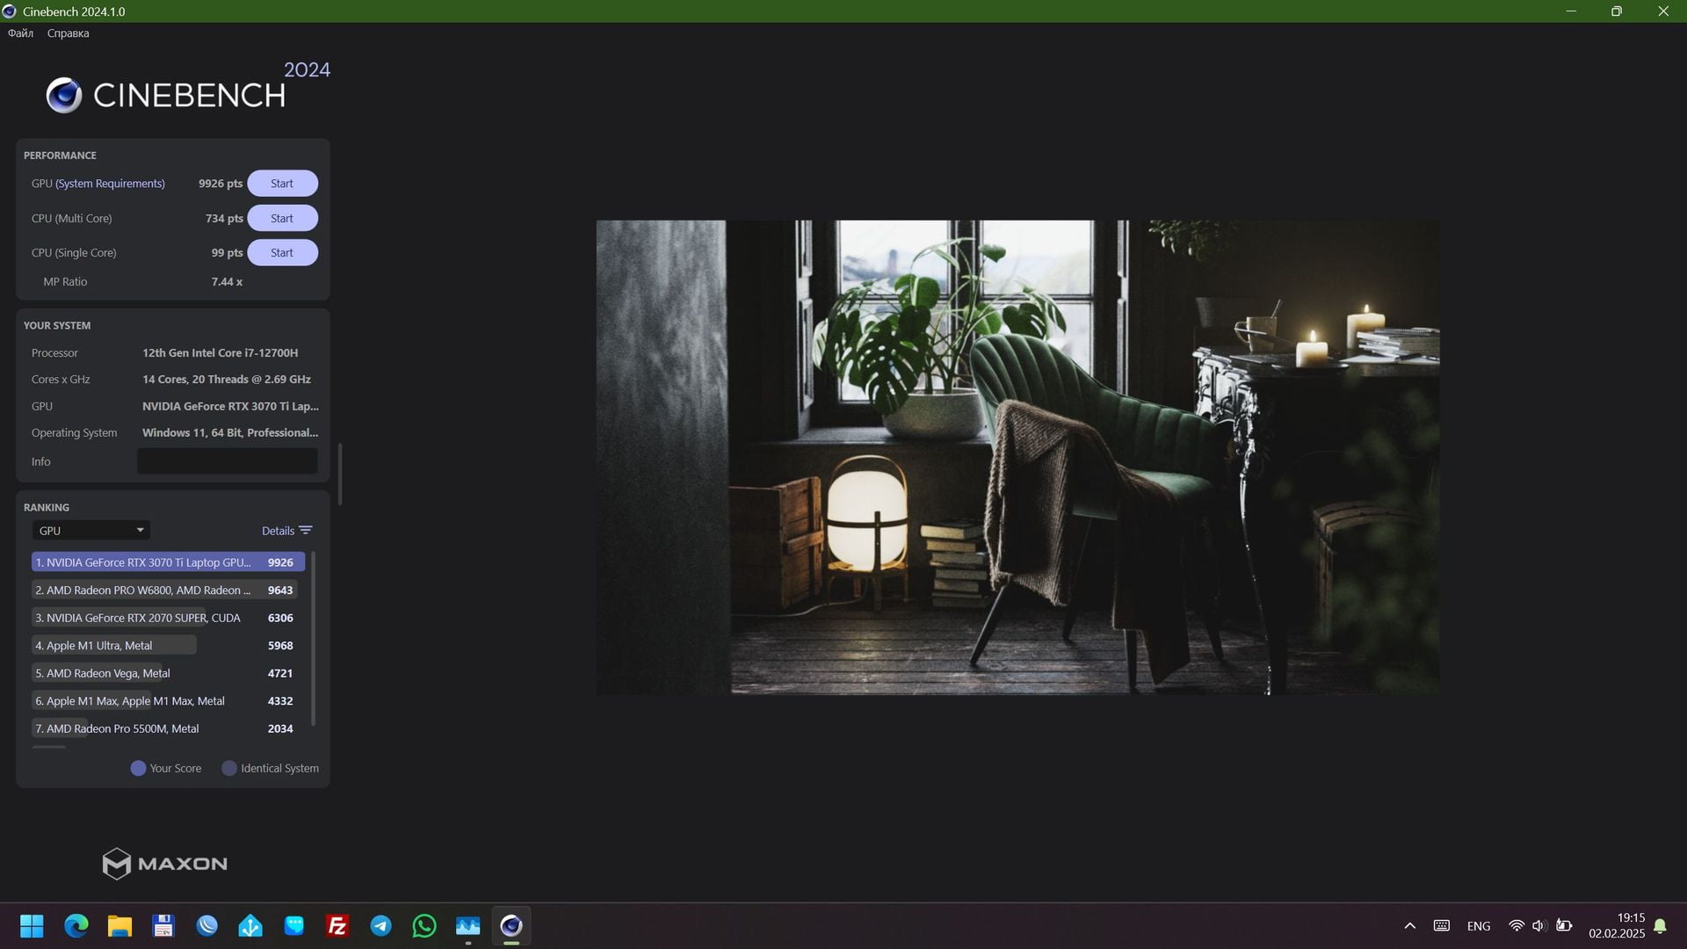
Task: Open Telegram from taskbar
Action: point(380,925)
